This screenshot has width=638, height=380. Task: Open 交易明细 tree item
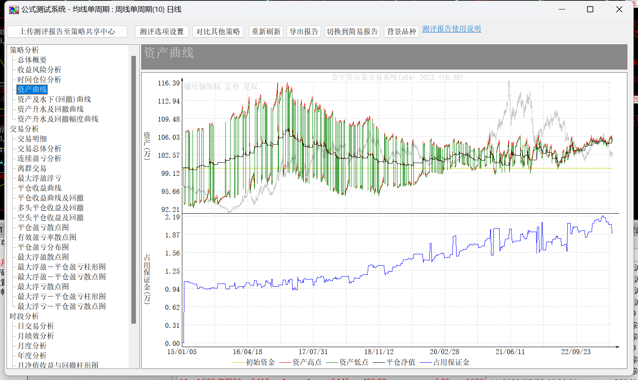point(32,139)
